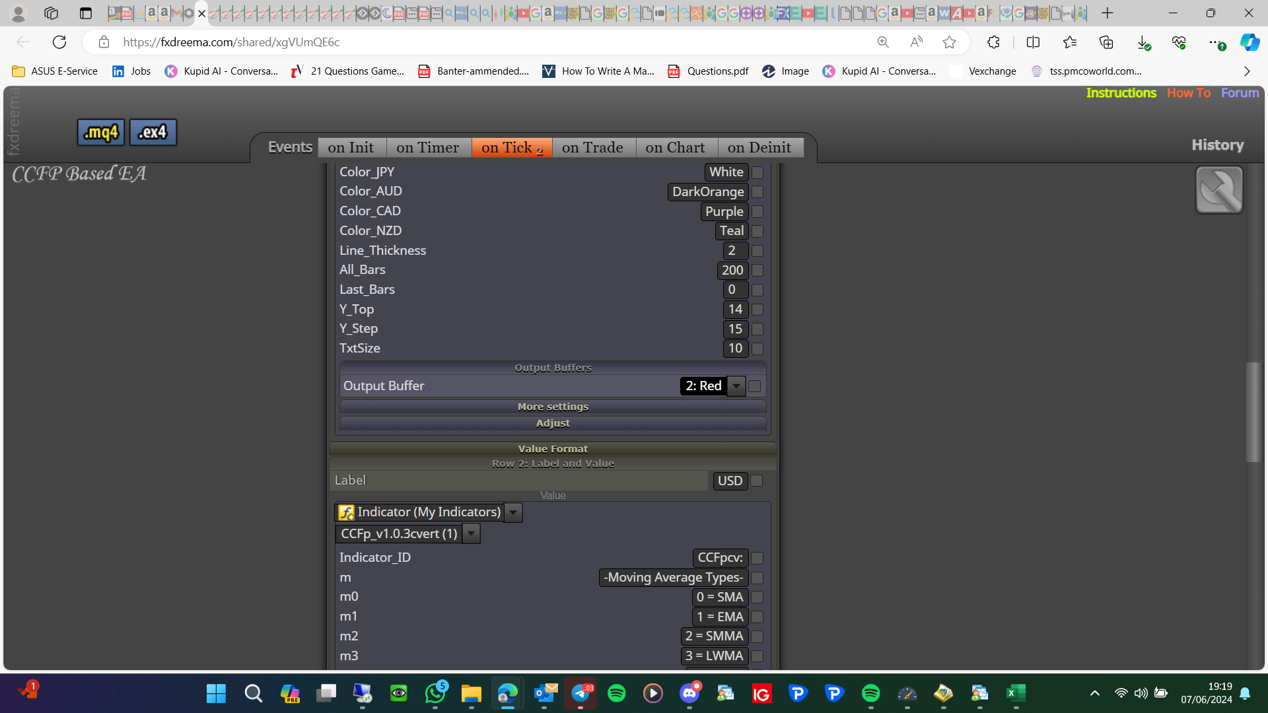Open browser downloads icon
Screen dimensions: 1268x713
1143,42
